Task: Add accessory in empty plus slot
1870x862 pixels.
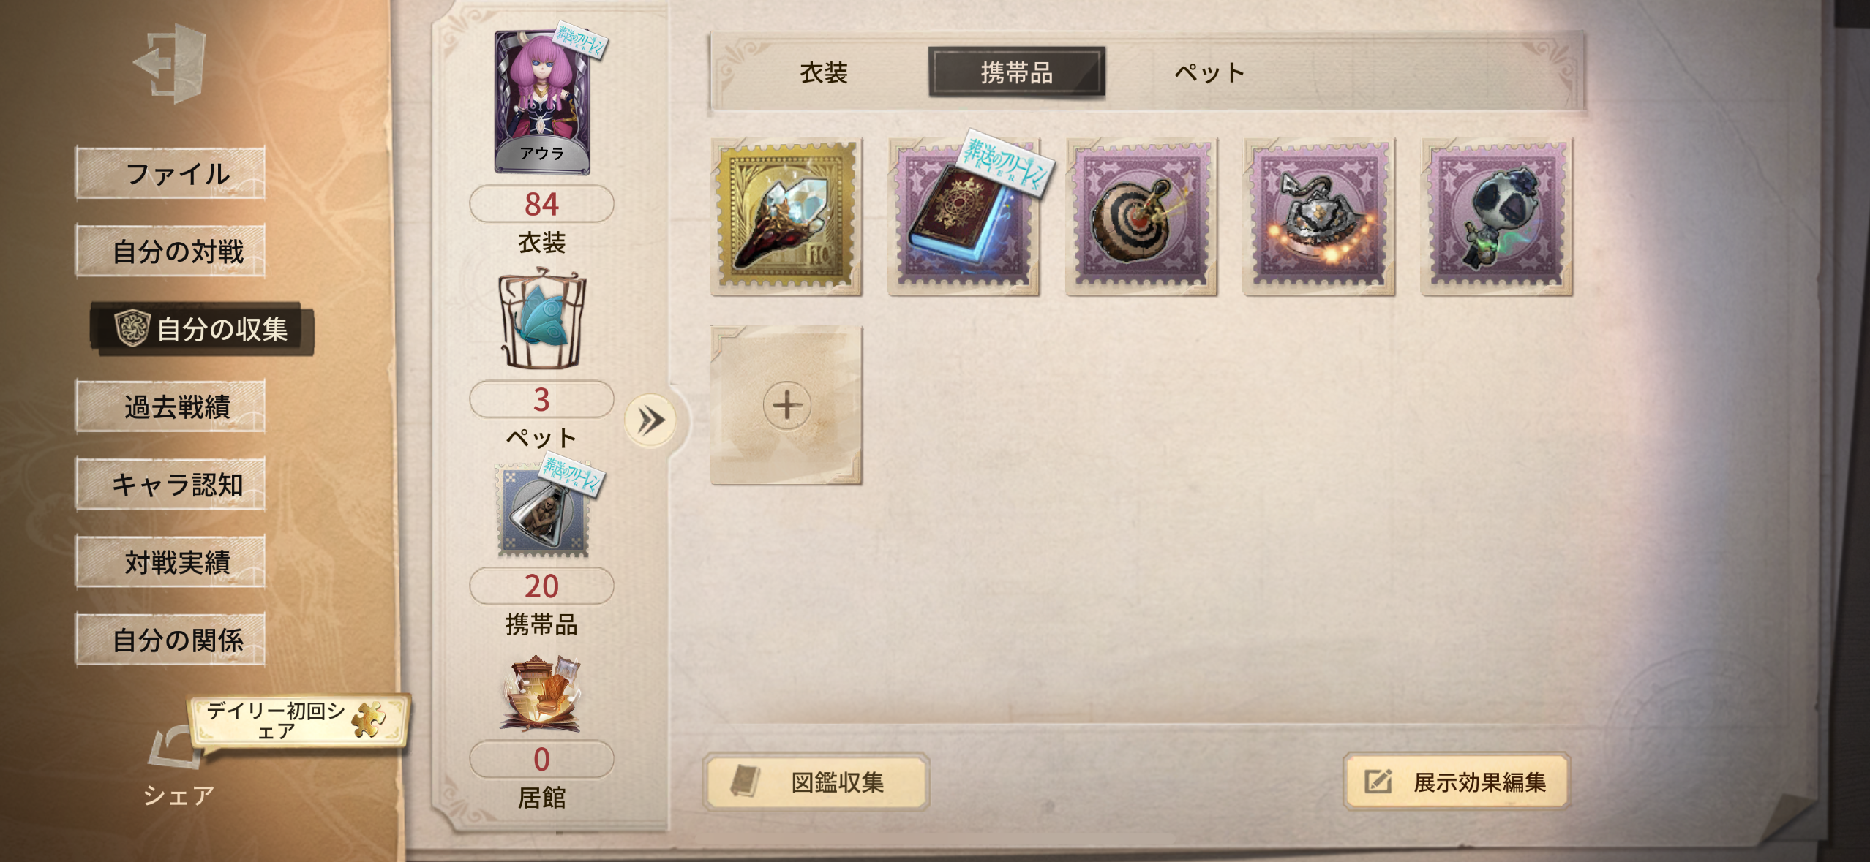Action: point(786,405)
